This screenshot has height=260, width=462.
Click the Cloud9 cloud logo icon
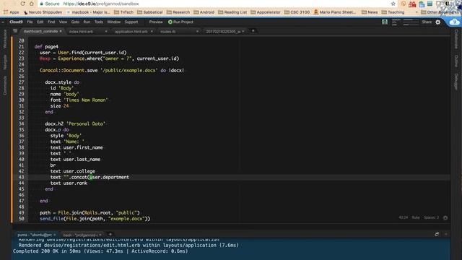[454, 22]
